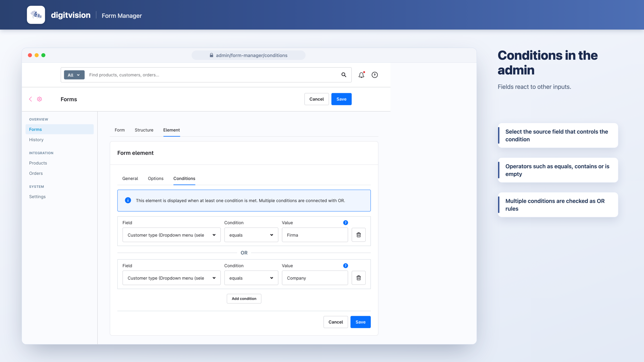Delete the Company condition with trash icon
Screen dimensions: 644x362
(x=359, y=278)
